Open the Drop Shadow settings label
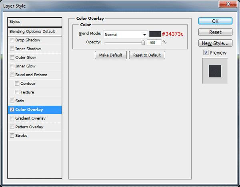Viewport: 240px width, 187px height. 28,40
